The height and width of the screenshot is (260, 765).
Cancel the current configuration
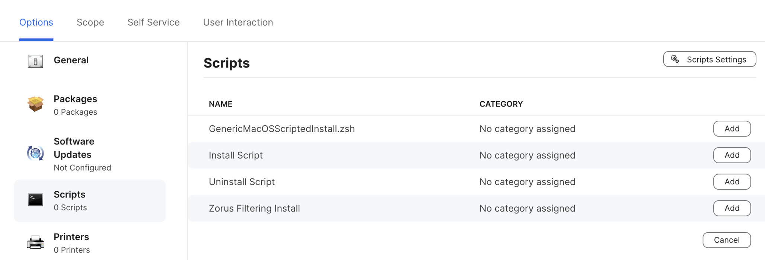tap(726, 240)
